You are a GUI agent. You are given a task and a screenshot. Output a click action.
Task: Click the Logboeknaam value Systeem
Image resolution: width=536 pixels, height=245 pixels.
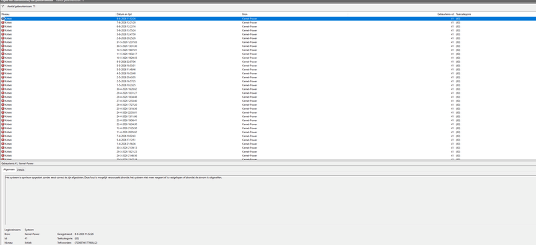coord(29,230)
